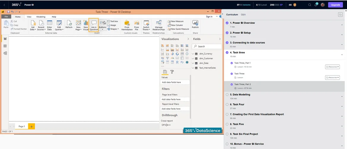Open the Format paint roller tab
This screenshot has width=347, height=149.
coord(172,72)
